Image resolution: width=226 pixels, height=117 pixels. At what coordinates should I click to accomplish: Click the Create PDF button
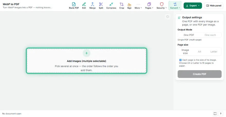tap(200, 74)
